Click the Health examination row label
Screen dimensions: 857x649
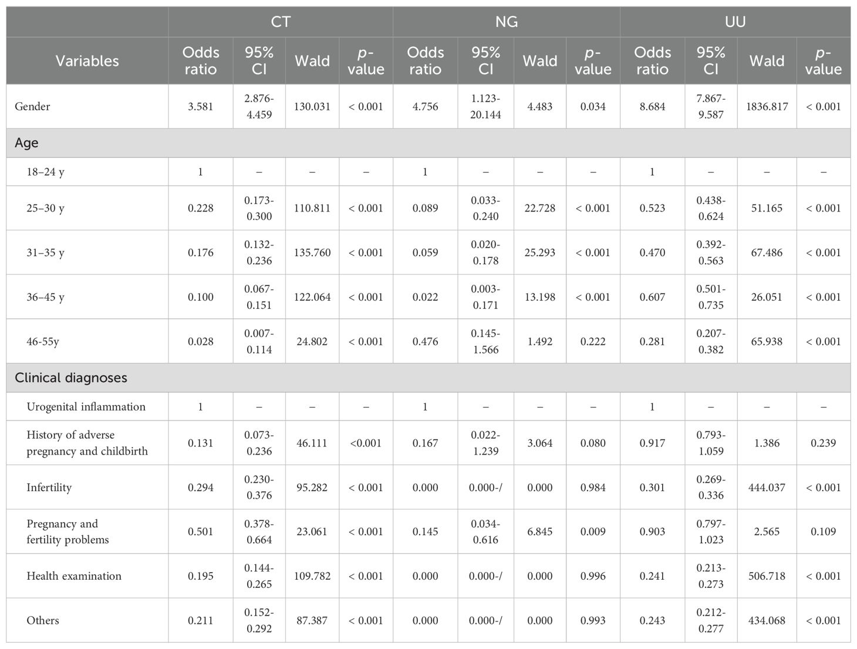point(74,576)
